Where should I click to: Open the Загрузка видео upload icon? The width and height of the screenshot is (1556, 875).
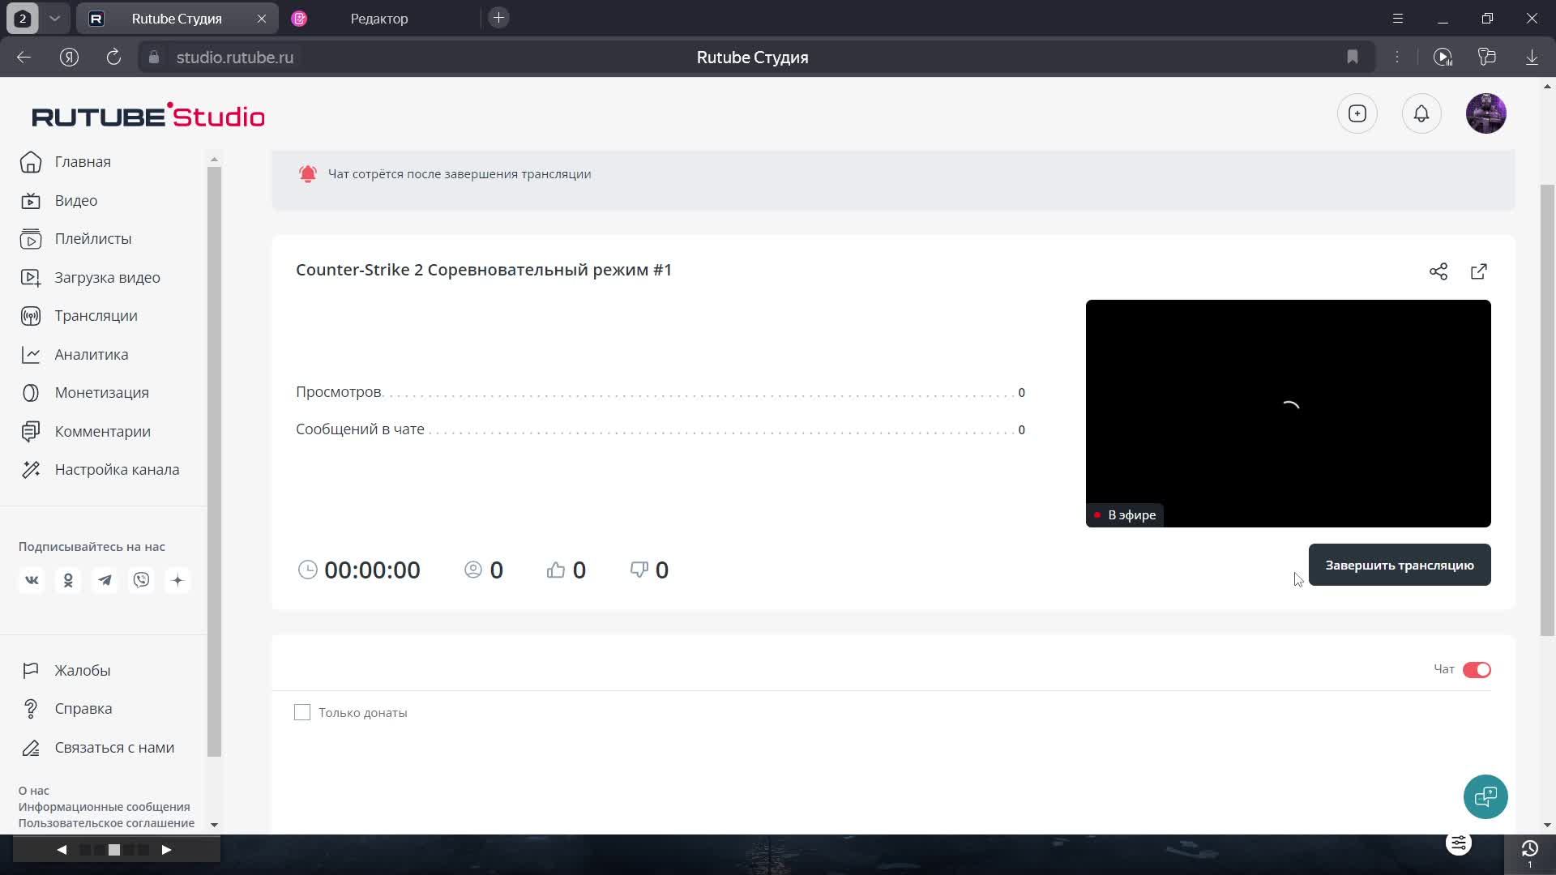(31, 278)
